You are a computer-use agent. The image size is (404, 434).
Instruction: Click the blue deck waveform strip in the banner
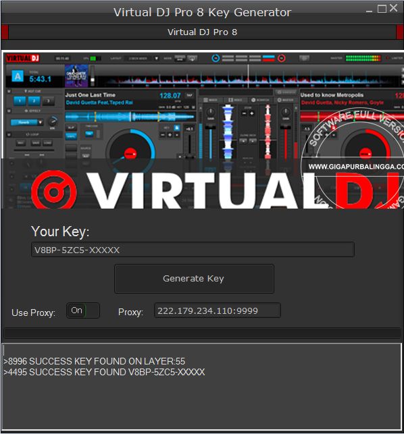pos(130,117)
